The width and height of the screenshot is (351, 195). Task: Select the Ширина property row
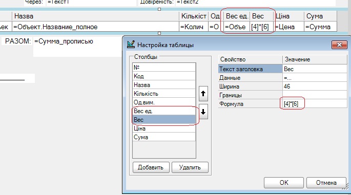click(250, 86)
